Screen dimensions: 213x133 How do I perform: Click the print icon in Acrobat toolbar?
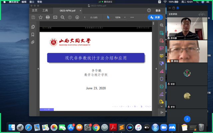coord(48,17)
